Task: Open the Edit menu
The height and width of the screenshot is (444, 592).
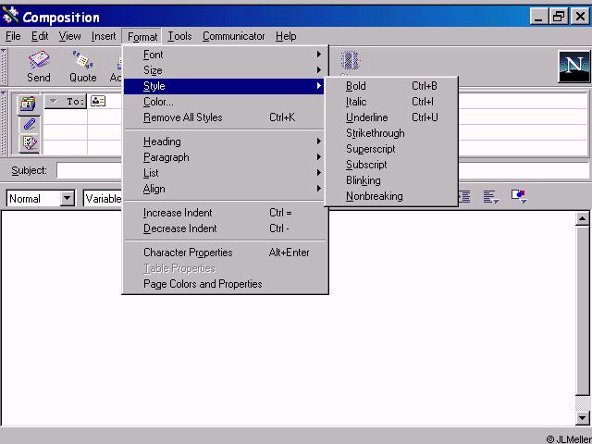Action: pyautogui.click(x=40, y=36)
